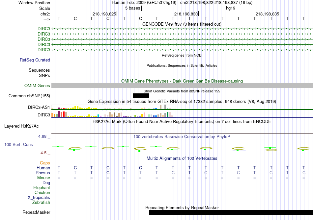The height and width of the screenshot is (220, 313).
Task: Open '100 vertebrates Basewise Conservation by PhyloP' title
Action: coord(182,137)
